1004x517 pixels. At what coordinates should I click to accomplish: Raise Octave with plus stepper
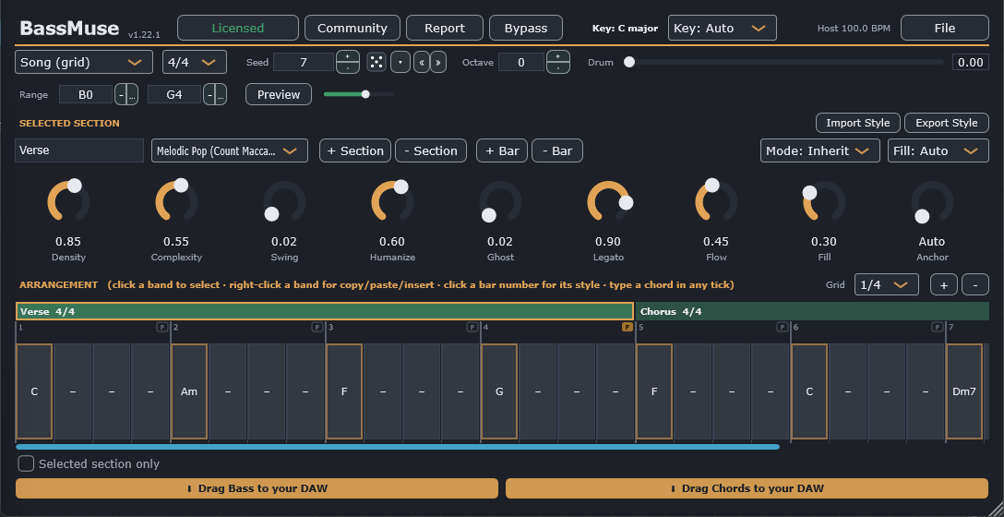558,57
